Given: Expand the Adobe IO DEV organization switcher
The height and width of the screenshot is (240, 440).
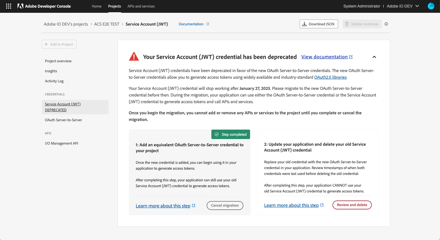Looking at the screenshot, I should tap(403, 6).
